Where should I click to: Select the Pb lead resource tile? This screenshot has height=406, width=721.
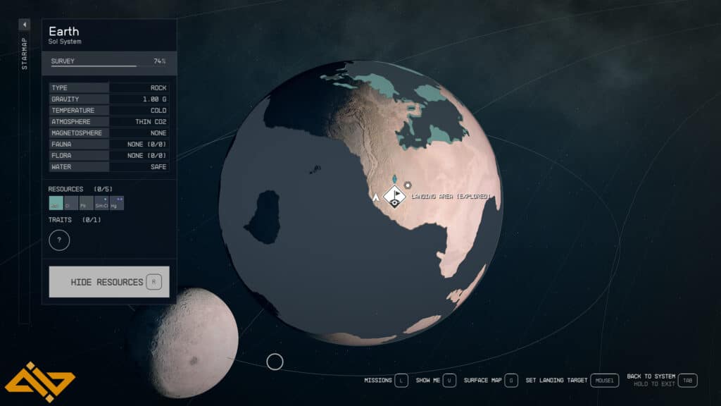point(86,203)
